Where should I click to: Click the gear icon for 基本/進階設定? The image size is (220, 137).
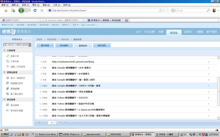point(7,78)
